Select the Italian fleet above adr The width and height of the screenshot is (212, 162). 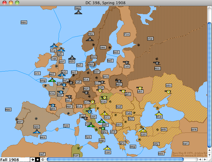[x=101, y=121]
